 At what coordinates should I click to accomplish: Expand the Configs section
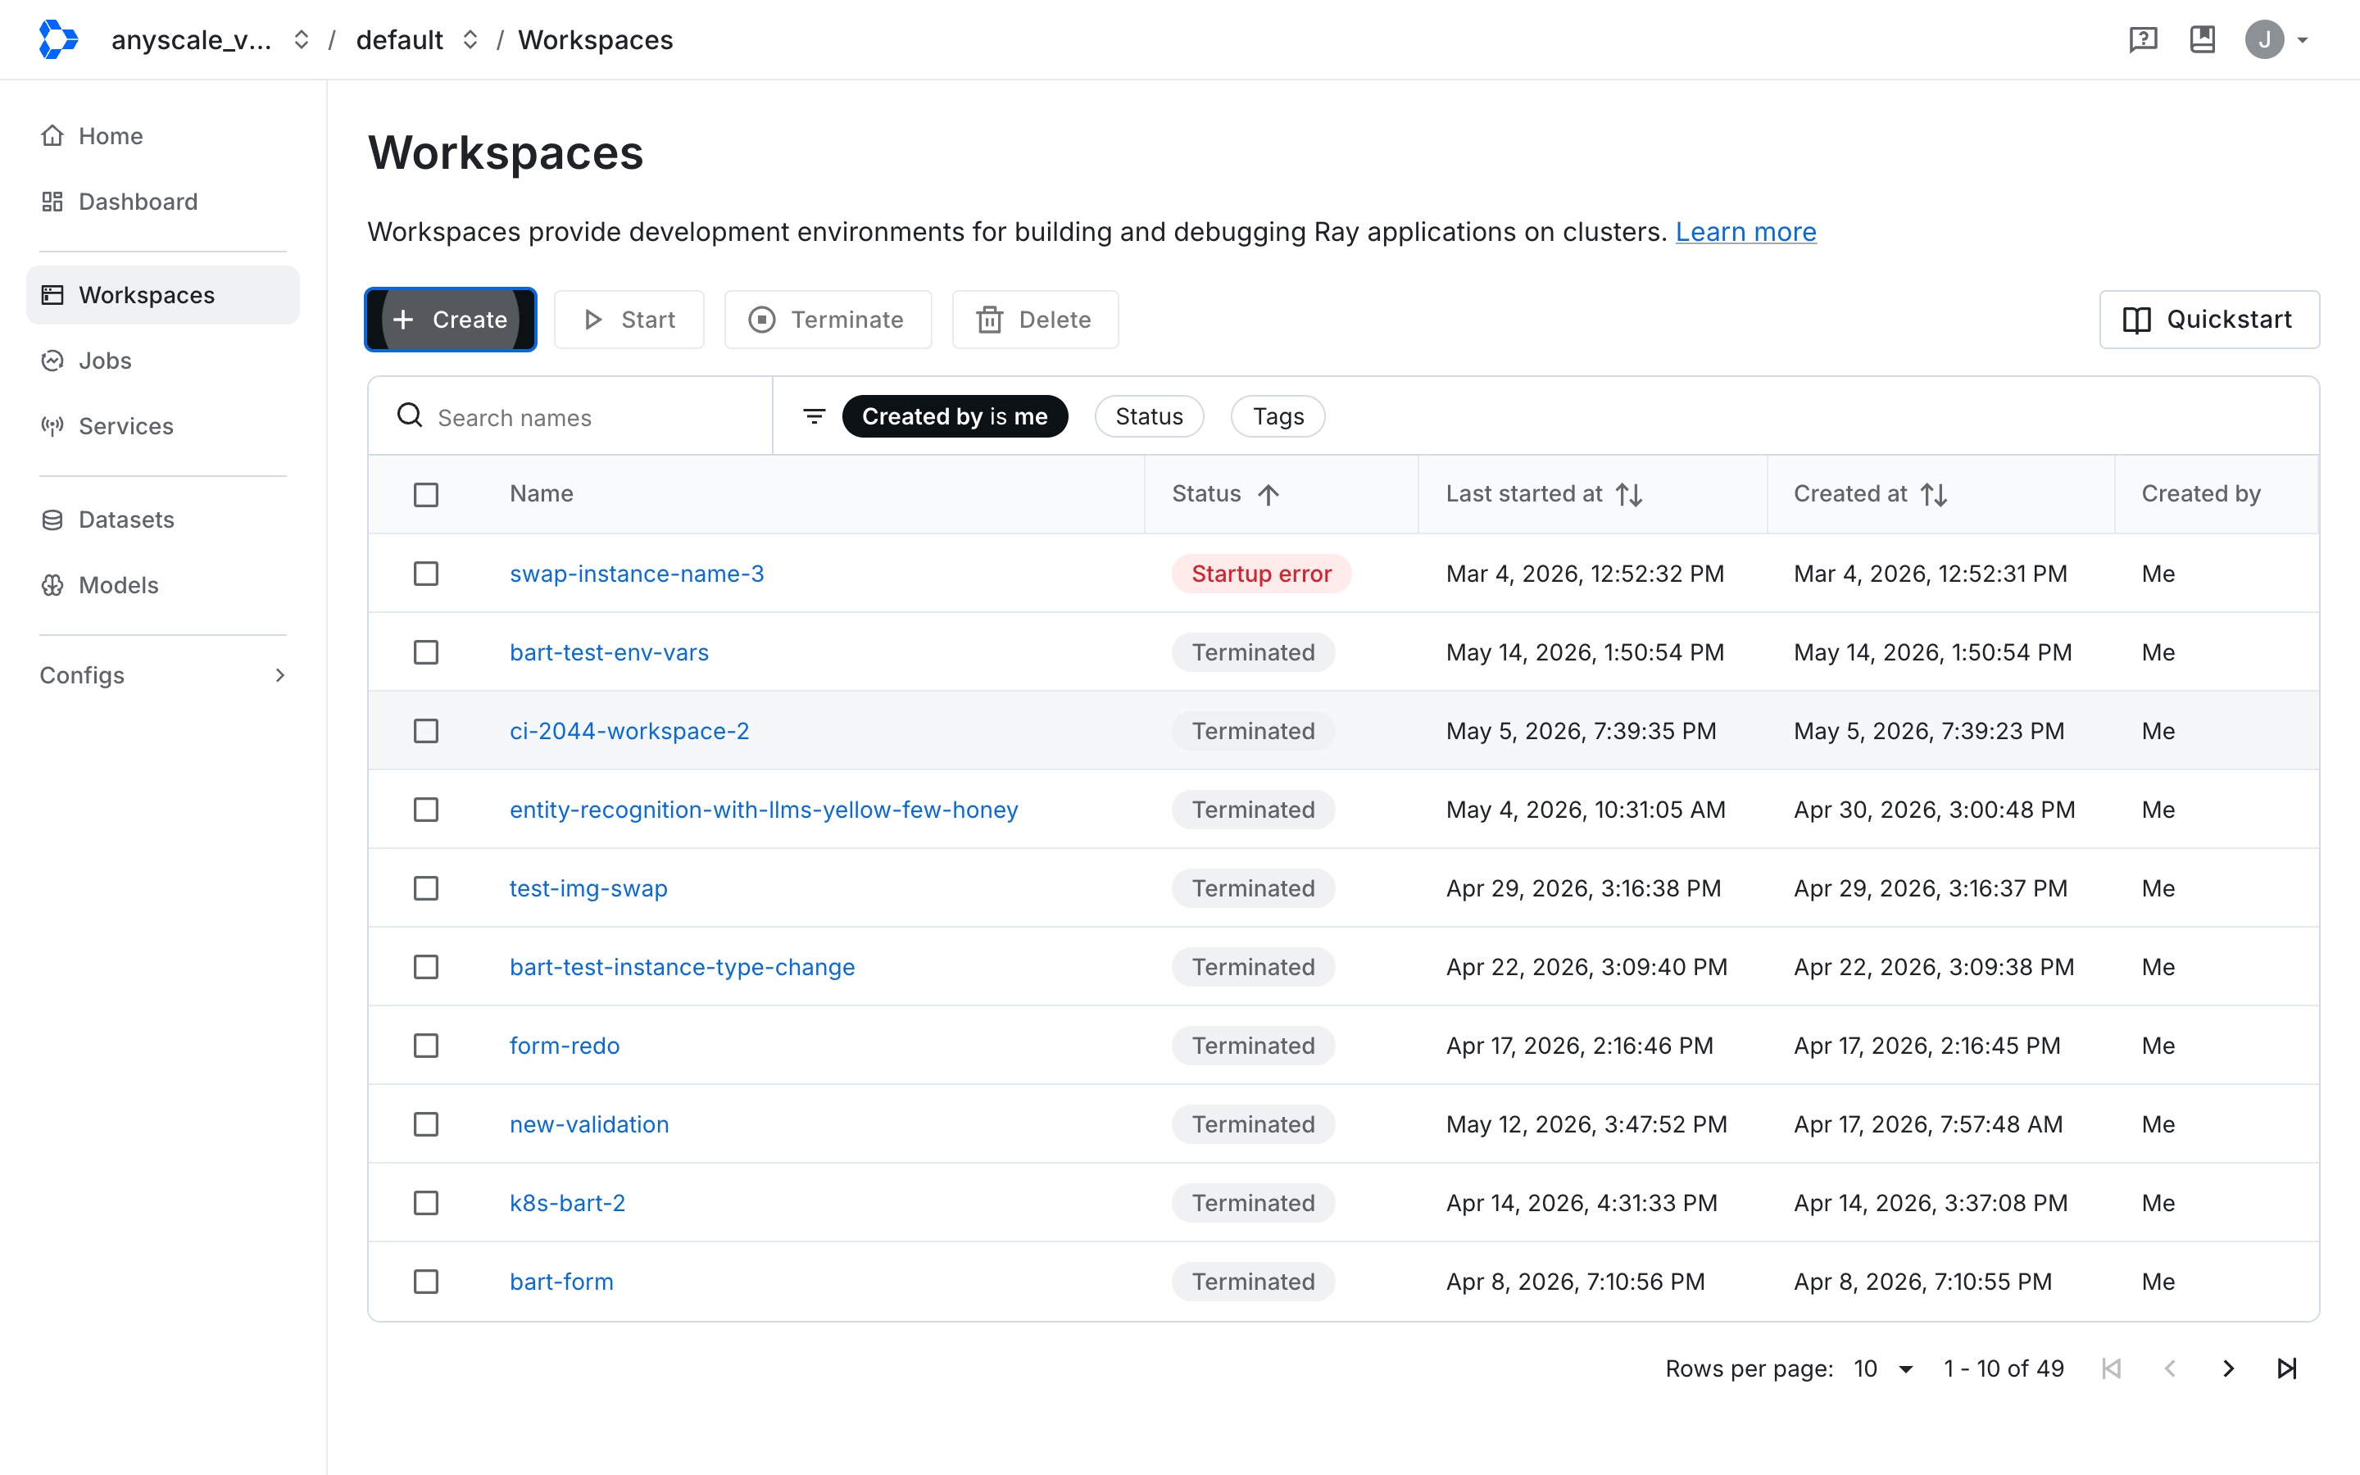tap(163, 675)
